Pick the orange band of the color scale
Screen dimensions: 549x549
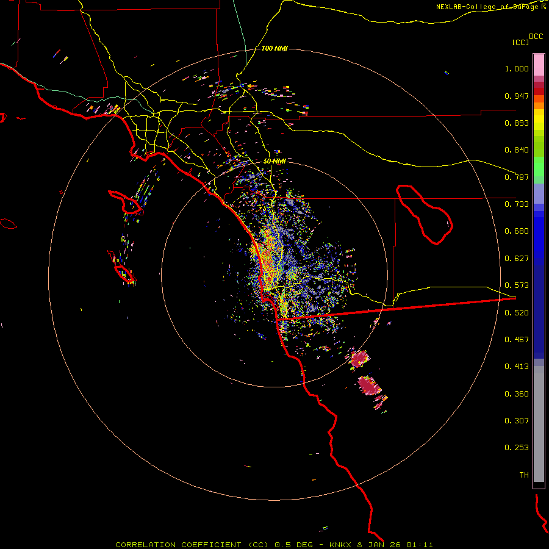point(539,106)
